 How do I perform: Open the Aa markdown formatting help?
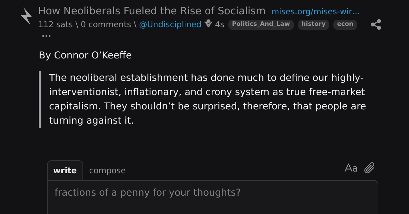351,168
